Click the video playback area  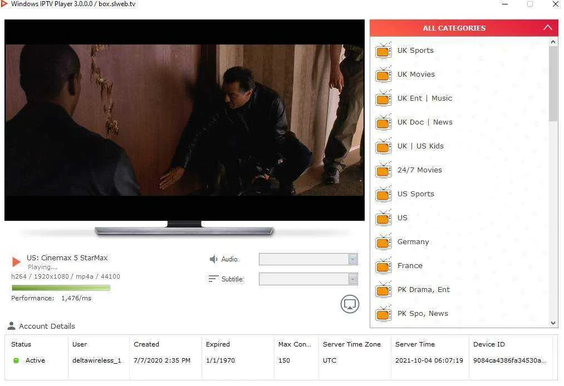point(184,120)
